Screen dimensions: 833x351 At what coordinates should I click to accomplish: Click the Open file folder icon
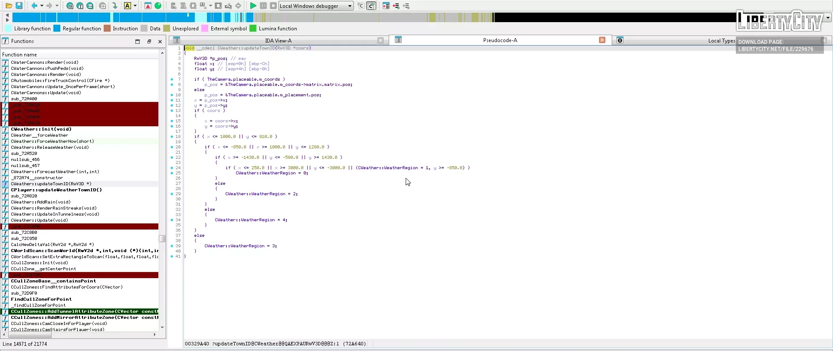[x=9, y=6]
